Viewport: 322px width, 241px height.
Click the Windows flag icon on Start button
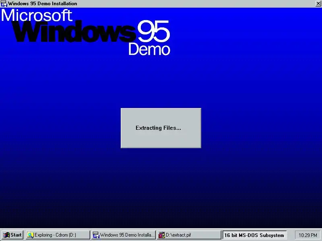coord(6,235)
